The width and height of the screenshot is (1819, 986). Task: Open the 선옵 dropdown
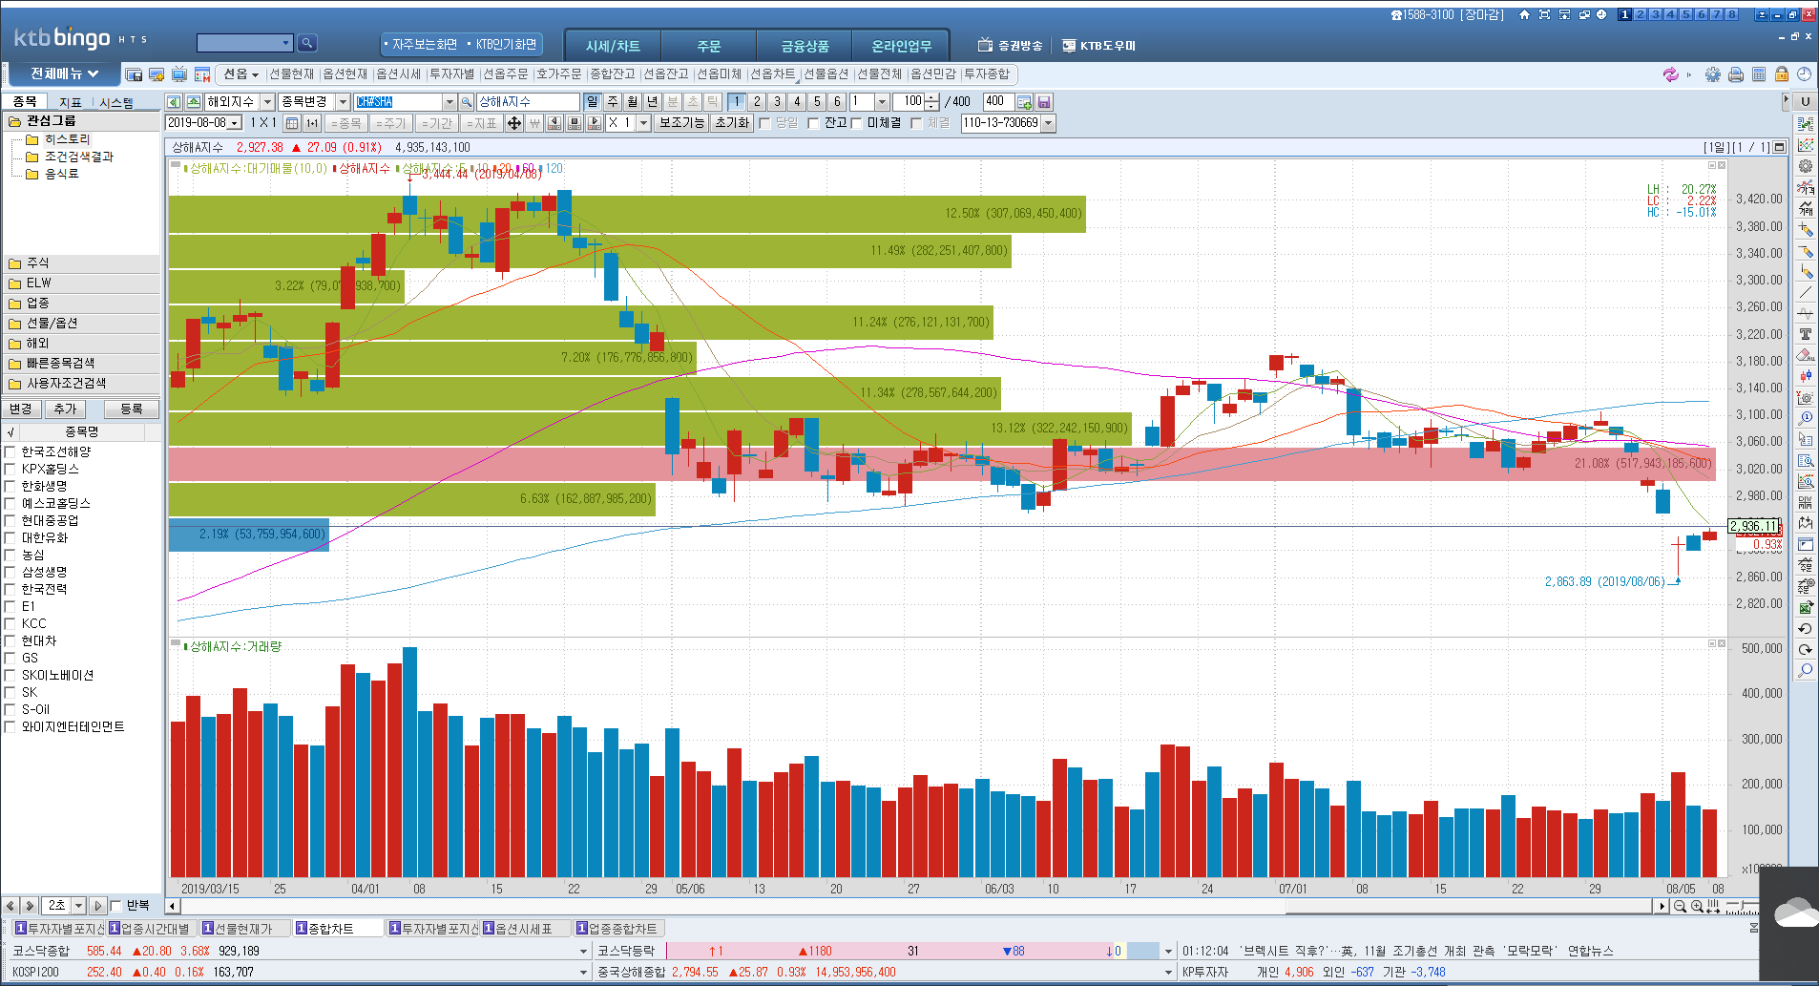(241, 74)
